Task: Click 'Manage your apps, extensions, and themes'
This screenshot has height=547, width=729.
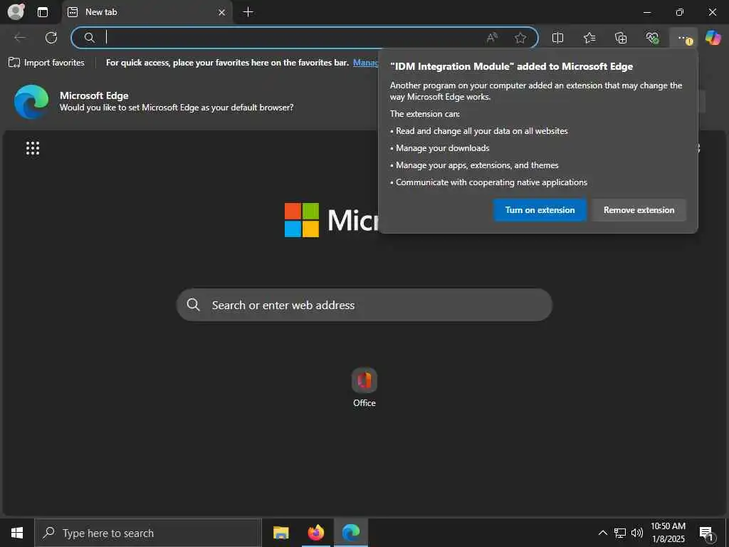Action: pyautogui.click(x=477, y=165)
